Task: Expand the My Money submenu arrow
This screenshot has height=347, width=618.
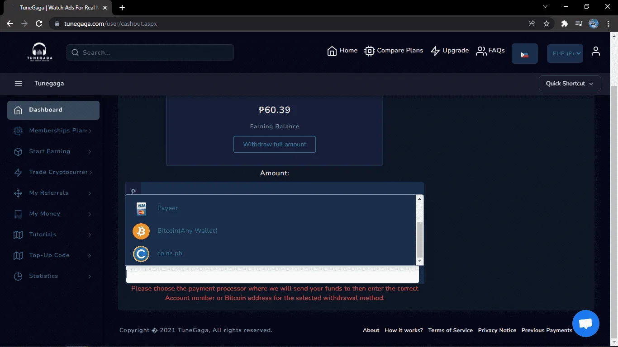Action: 90,214
